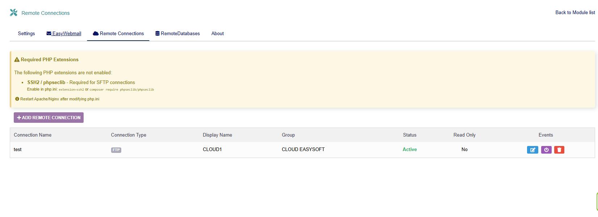Select the Remote Connections tab
Viewport: 598px width, 217px height.
point(118,33)
